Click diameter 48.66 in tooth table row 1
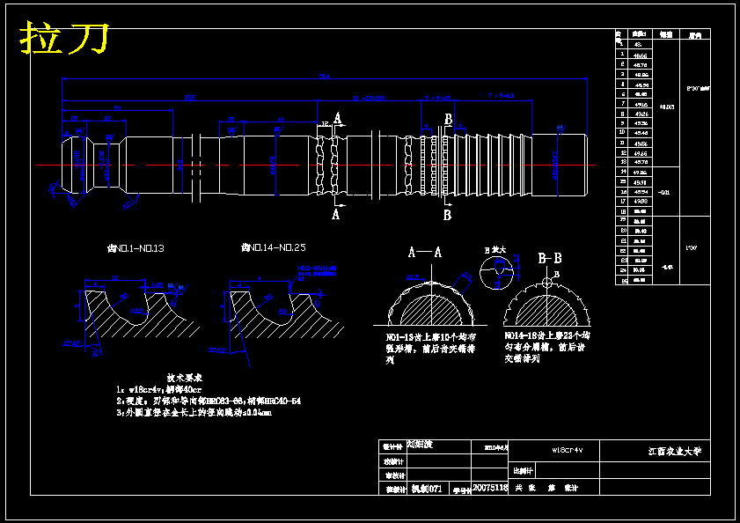The image size is (740, 523). click(x=641, y=55)
